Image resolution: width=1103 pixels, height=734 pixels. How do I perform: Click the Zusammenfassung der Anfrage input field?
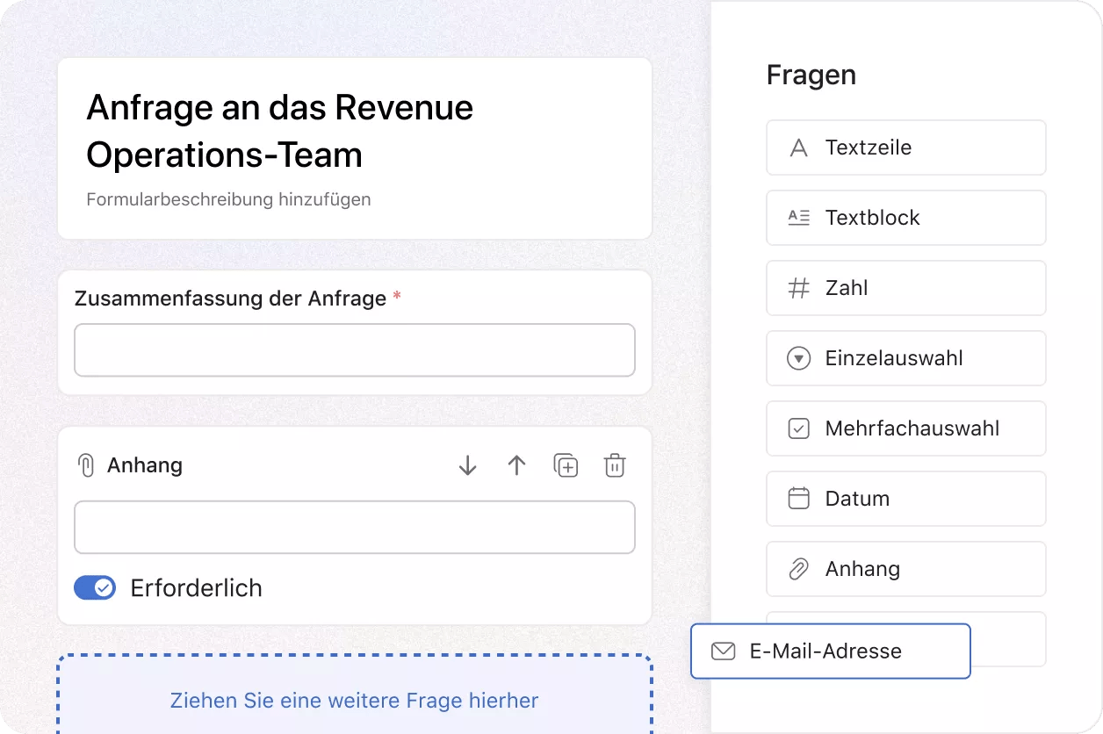(354, 350)
